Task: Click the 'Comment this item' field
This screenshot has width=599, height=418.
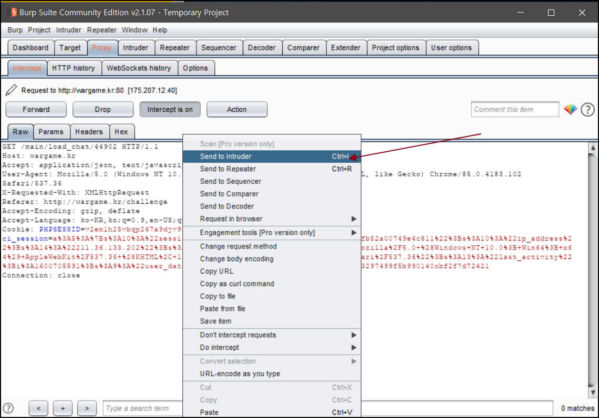Action: click(x=514, y=110)
